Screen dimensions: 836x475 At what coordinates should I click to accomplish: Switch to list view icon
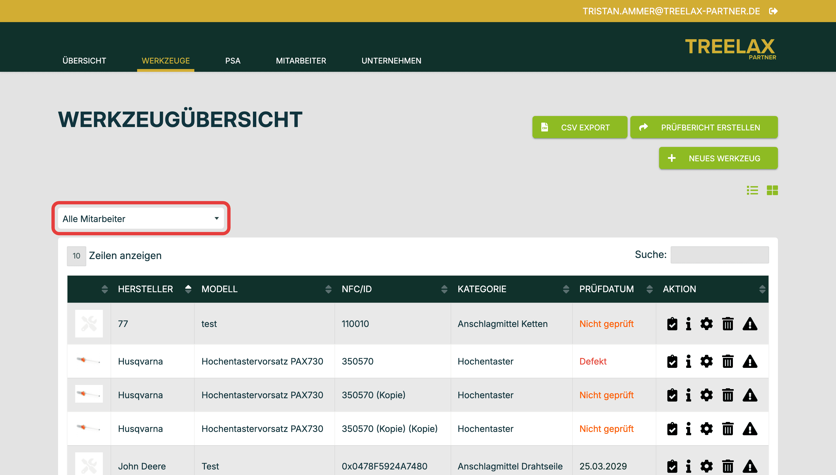[753, 190]
